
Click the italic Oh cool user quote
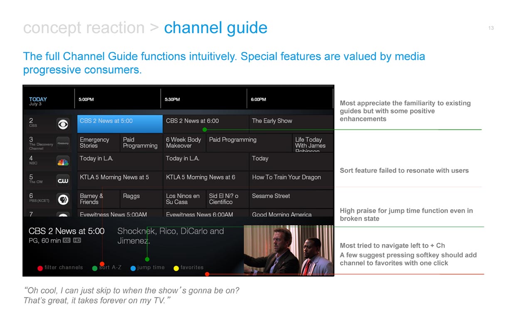131,295
